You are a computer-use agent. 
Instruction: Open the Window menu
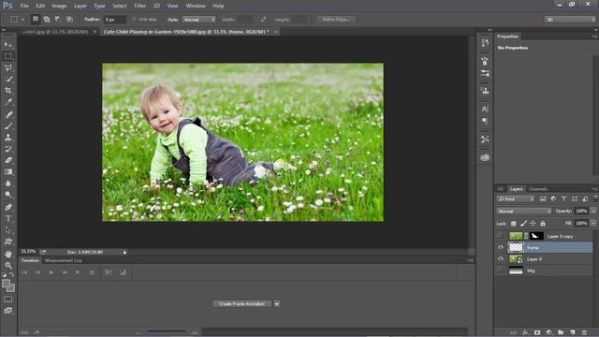point(196,6)
